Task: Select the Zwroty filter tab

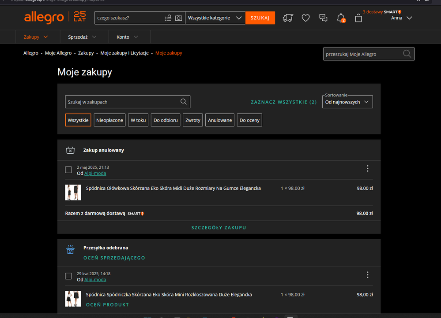Action: pyautogui.click(x=193, y=120)
